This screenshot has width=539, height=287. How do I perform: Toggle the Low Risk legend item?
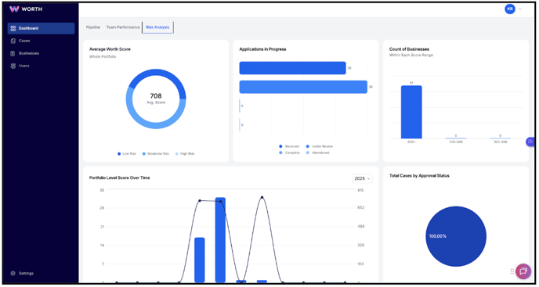pos(127,154)
